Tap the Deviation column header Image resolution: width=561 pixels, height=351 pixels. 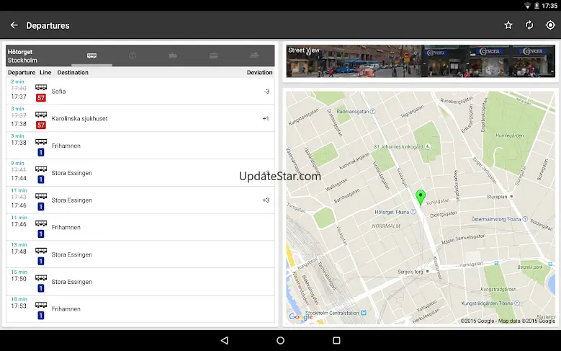coord(259,72)
